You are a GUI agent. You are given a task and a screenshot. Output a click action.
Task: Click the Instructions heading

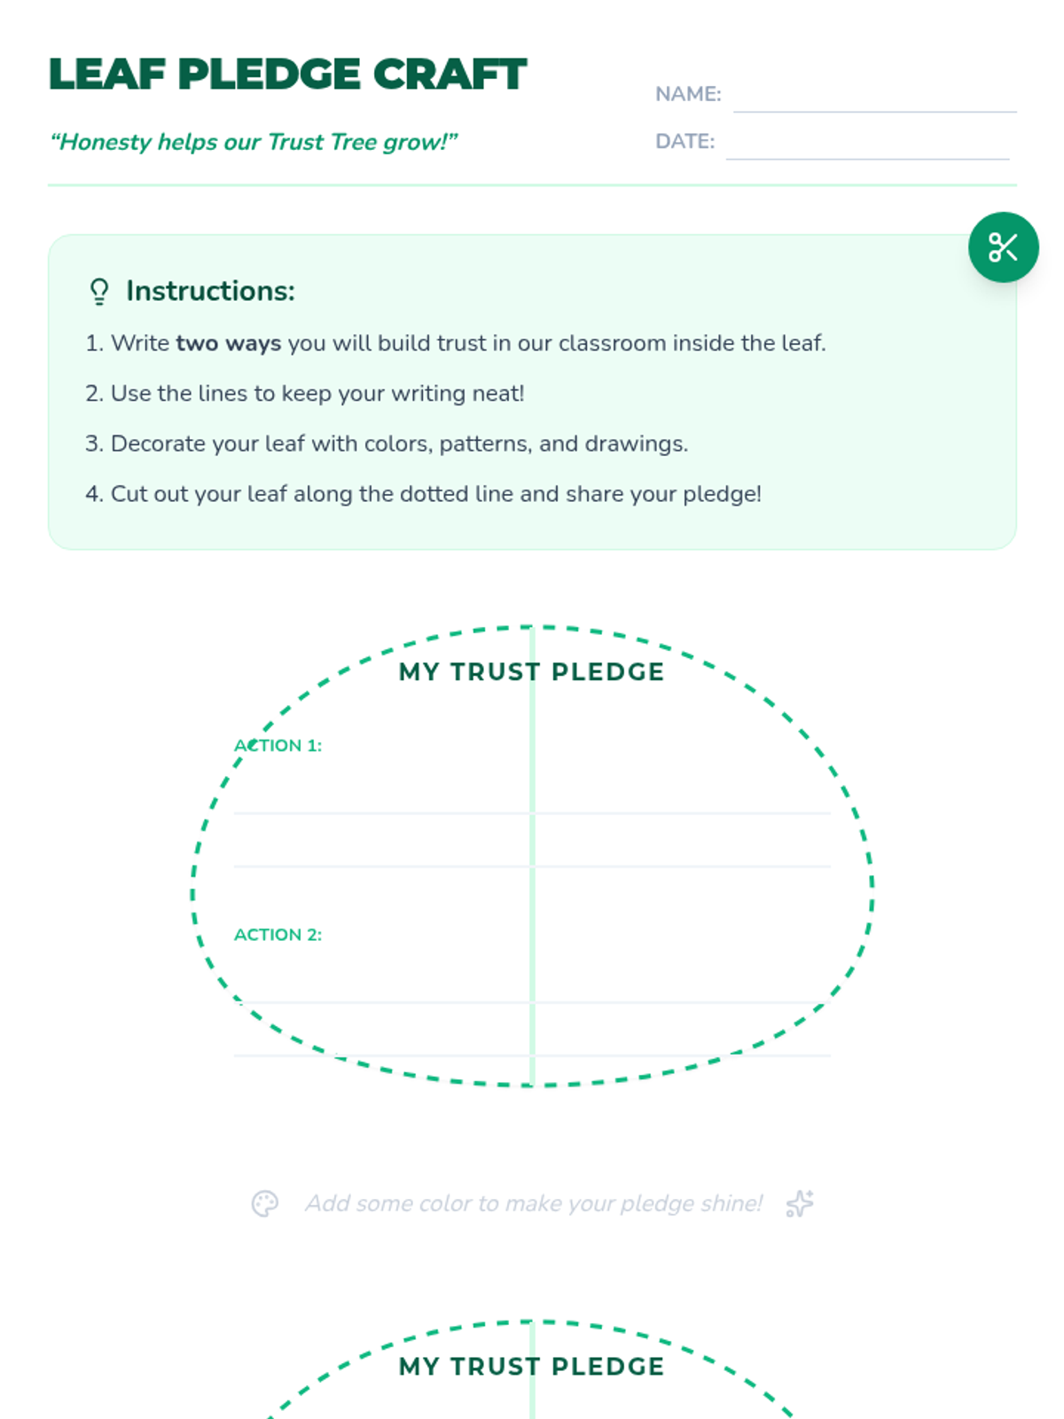pos(210,291)
